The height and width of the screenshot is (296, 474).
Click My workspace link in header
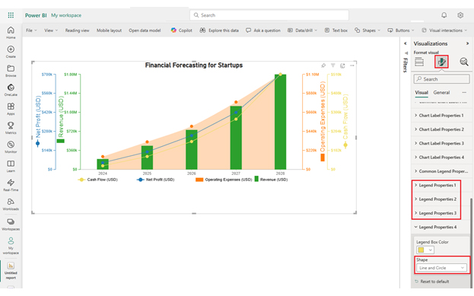coord(66,15)
